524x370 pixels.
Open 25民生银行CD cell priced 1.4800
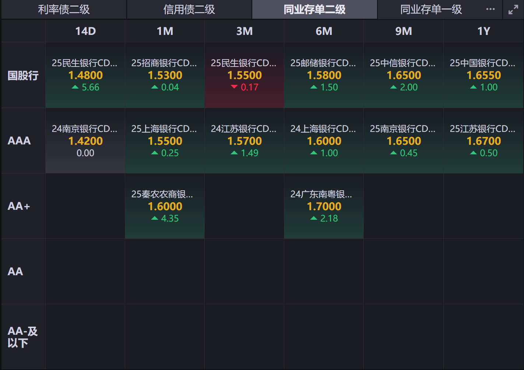[85, 75]
